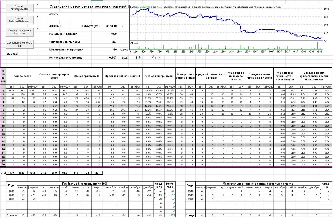Select the Кол-во сеток column header
333x218 pixels.
pyautogui.click(x=22, y=76)
